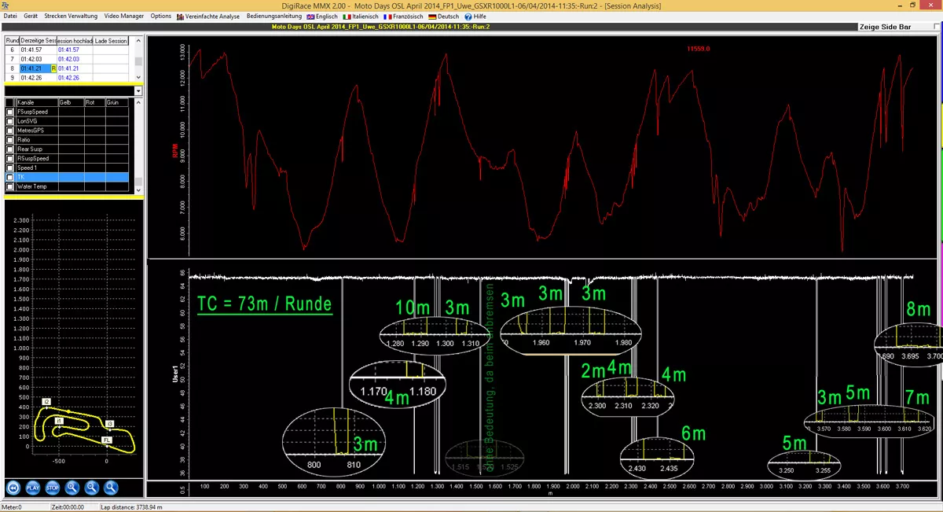This screenshot has height=512, width=943.
Task: Open the Datei menu
Action: point(10,16)
